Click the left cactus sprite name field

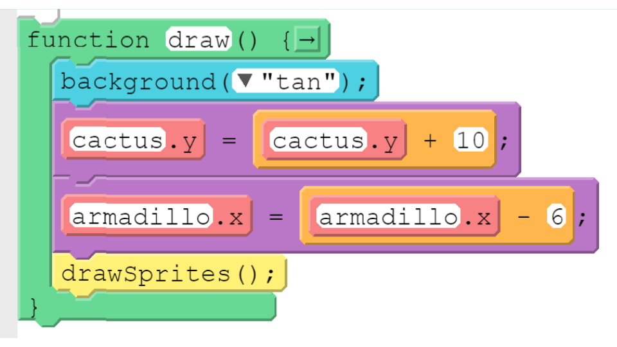[x=117, y=139]
